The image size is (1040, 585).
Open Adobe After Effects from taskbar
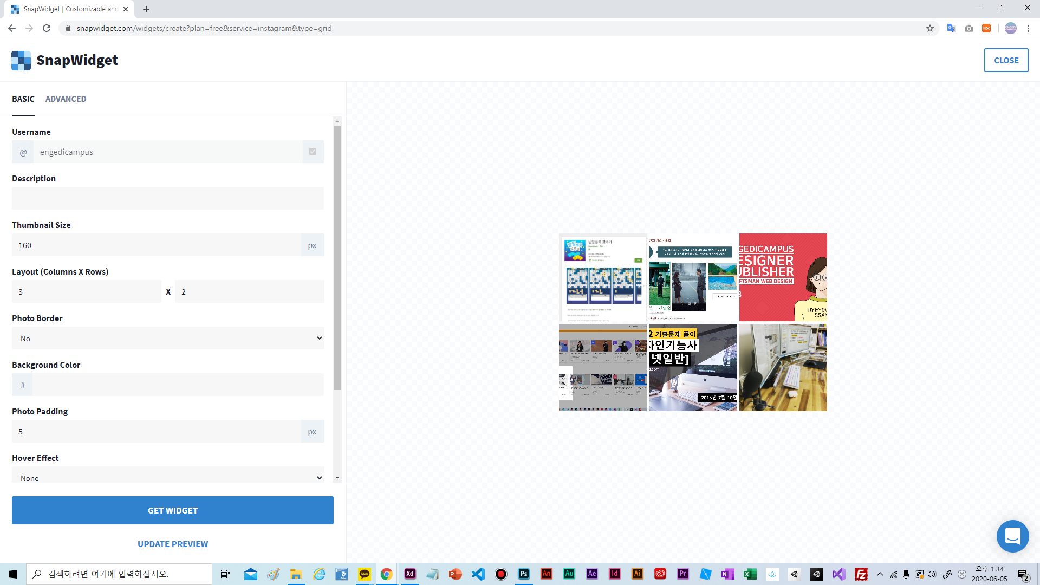(592, 574)
